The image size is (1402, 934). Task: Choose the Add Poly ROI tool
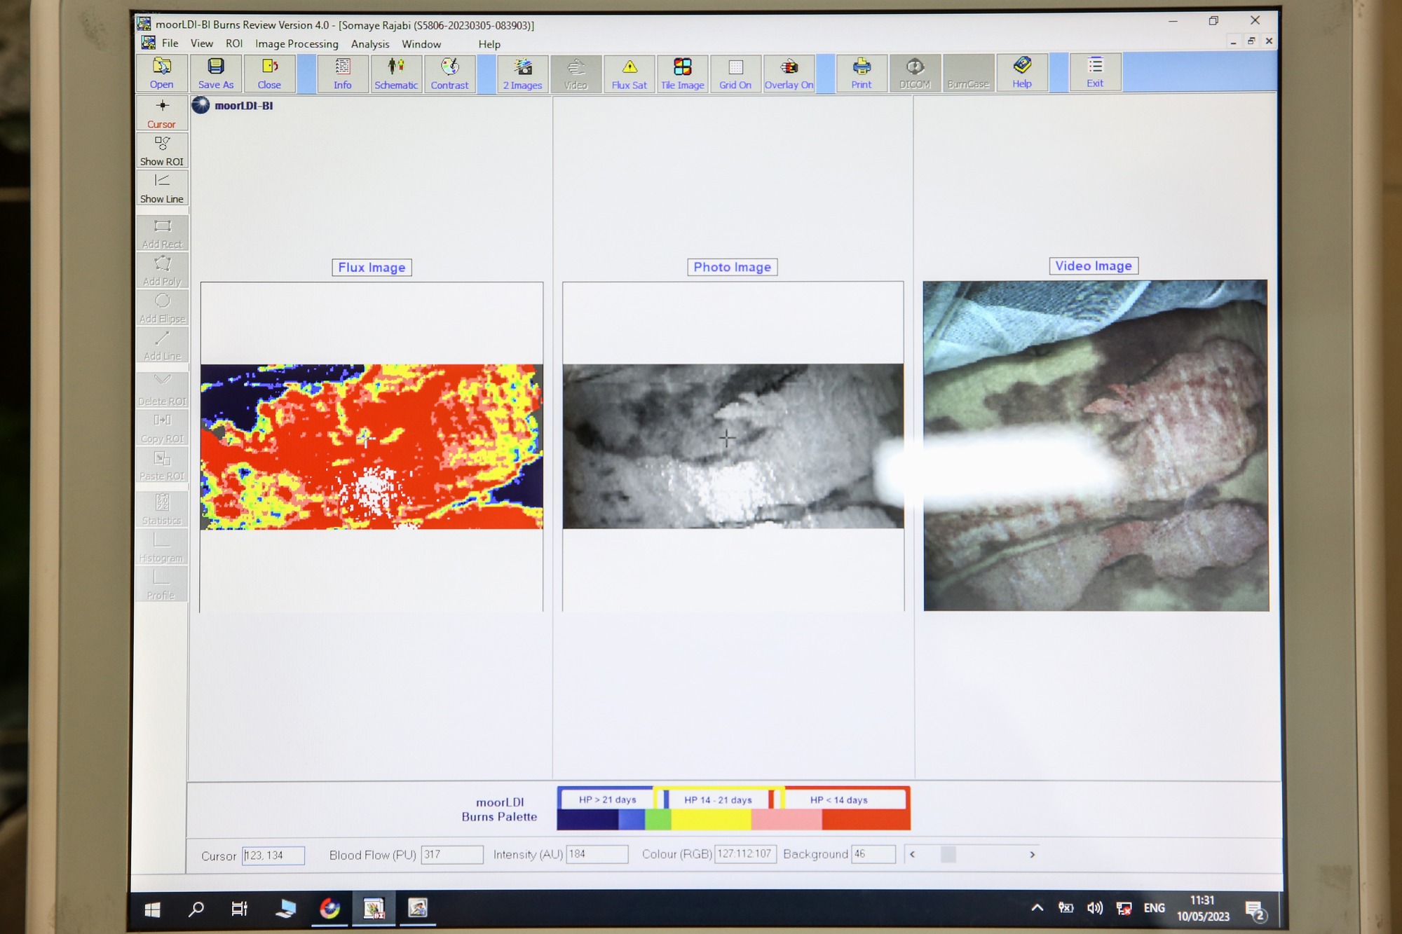coord(162,270)
